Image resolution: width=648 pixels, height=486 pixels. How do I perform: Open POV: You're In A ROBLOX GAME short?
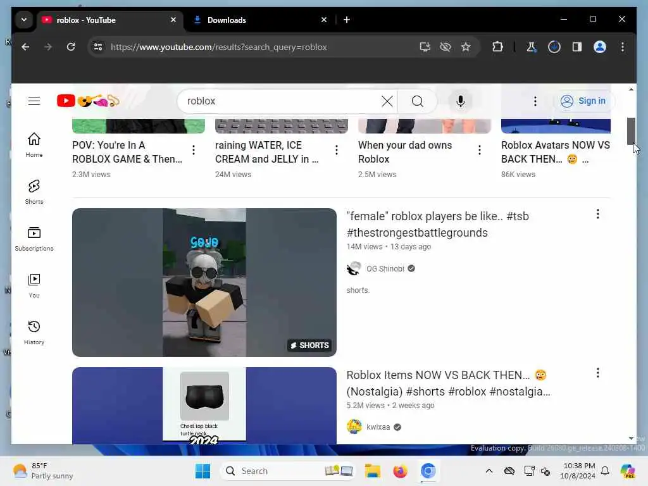pos(127,152)
